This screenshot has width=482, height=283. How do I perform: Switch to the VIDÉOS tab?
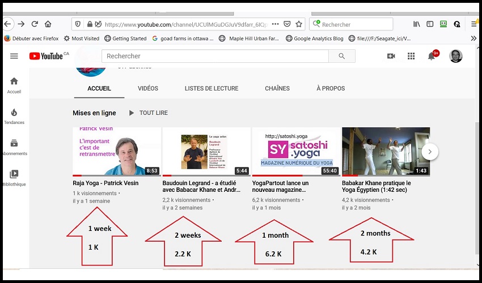tap(148, 88)
